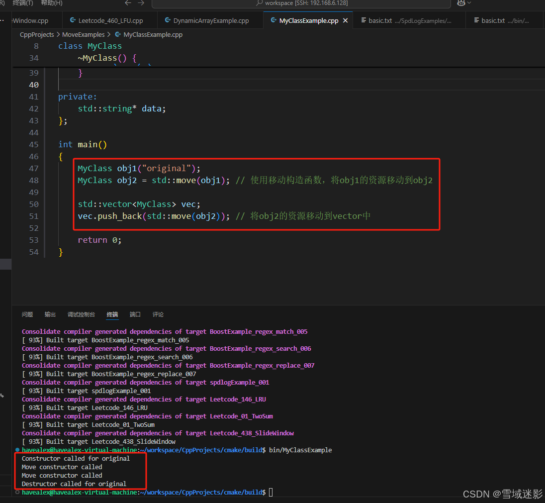Close the MyClassExample.cpp tab
545x503 pixels.
point(345,21)
